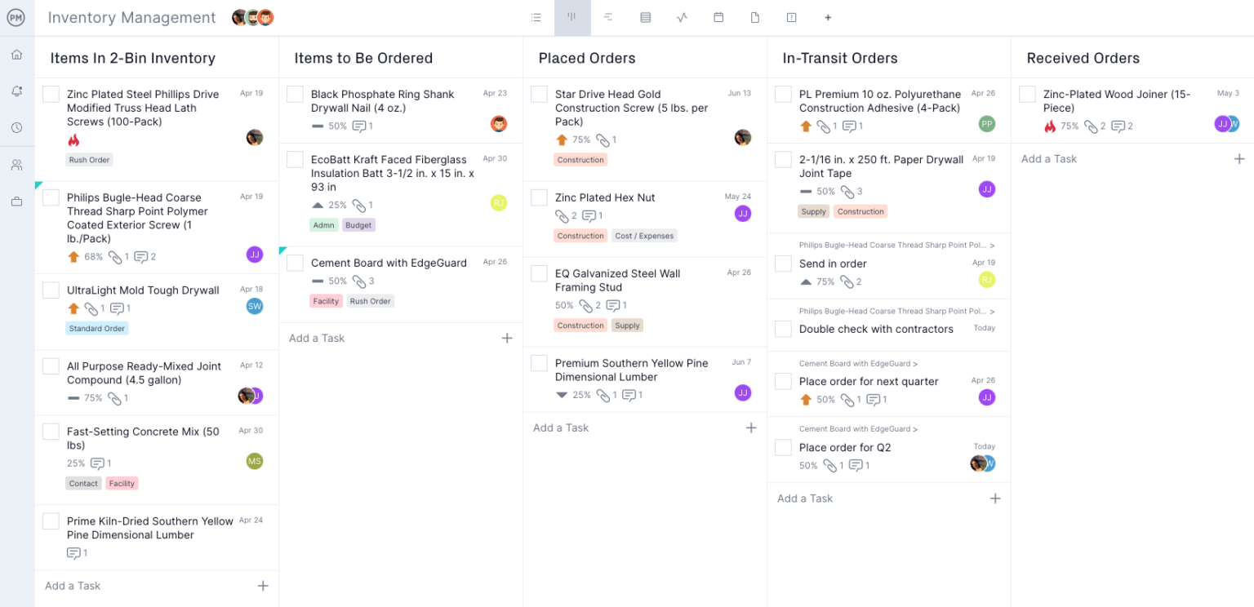Viewport: 1254px width, 607px height.
Task: Open the List view from top toolbar
Action: 536,17
